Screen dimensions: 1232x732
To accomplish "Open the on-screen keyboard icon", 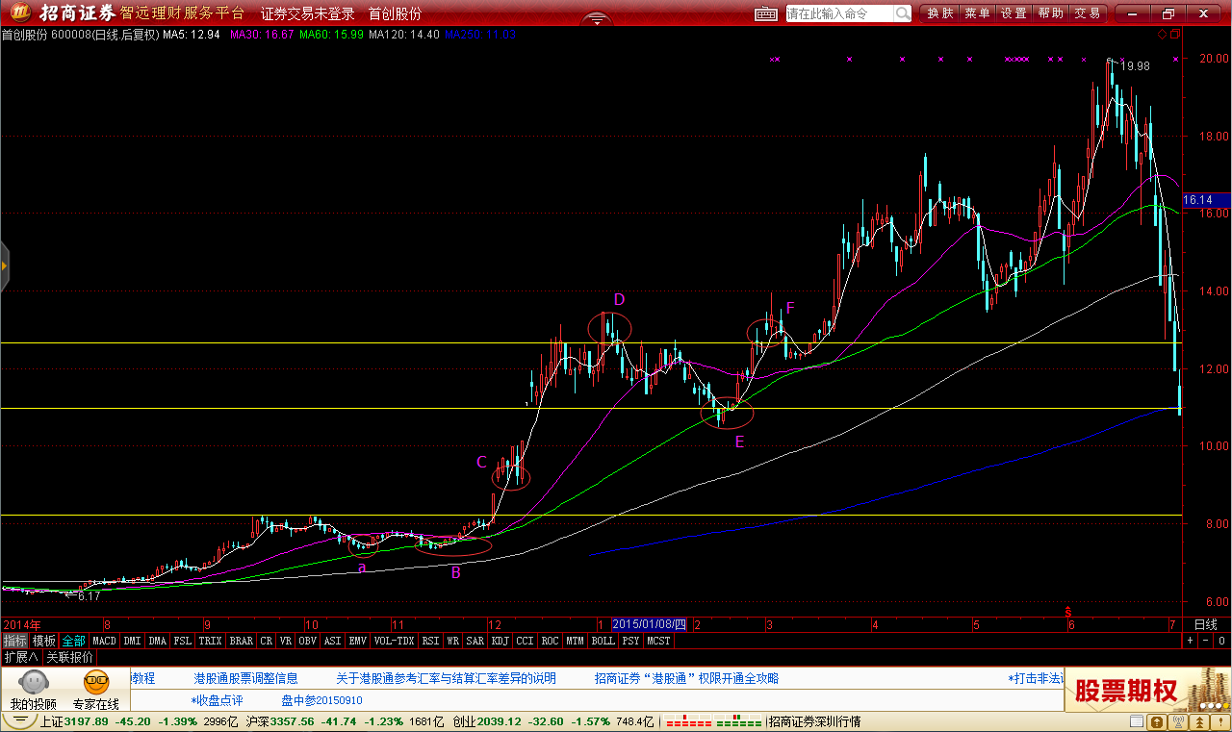I will (x=766, y=13).
